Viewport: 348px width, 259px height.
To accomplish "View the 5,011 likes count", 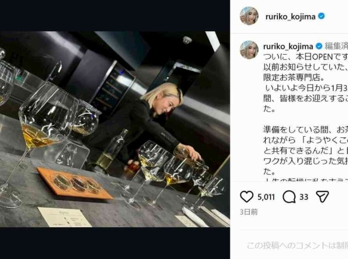I will coord(266,197).
